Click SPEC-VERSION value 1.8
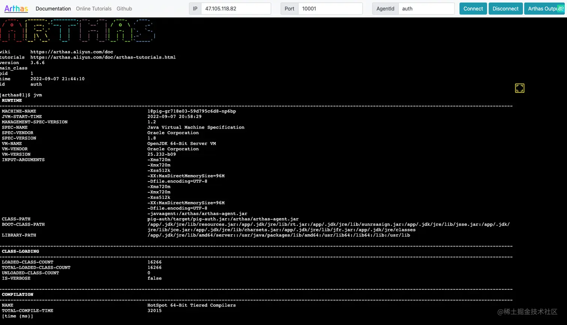This screenshot has width=567, height=325. (151, 138)
